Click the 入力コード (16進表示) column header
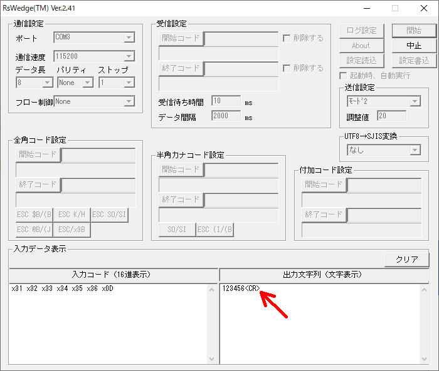The height and width of the screenshot is (371, 439). coord(114,275)
